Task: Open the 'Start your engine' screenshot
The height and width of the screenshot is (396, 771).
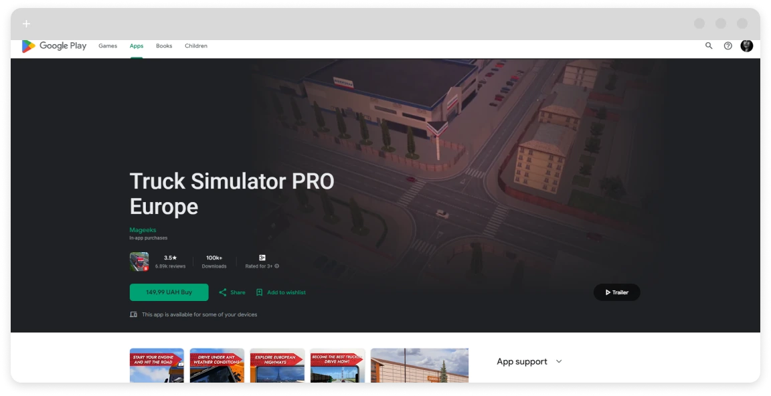Action: click(157, 365)
